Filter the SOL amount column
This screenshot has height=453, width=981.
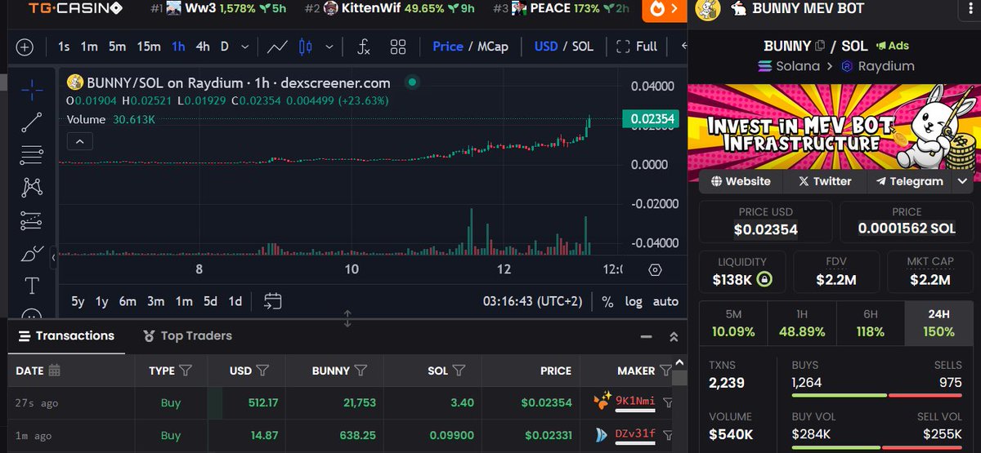pos(459,371)
